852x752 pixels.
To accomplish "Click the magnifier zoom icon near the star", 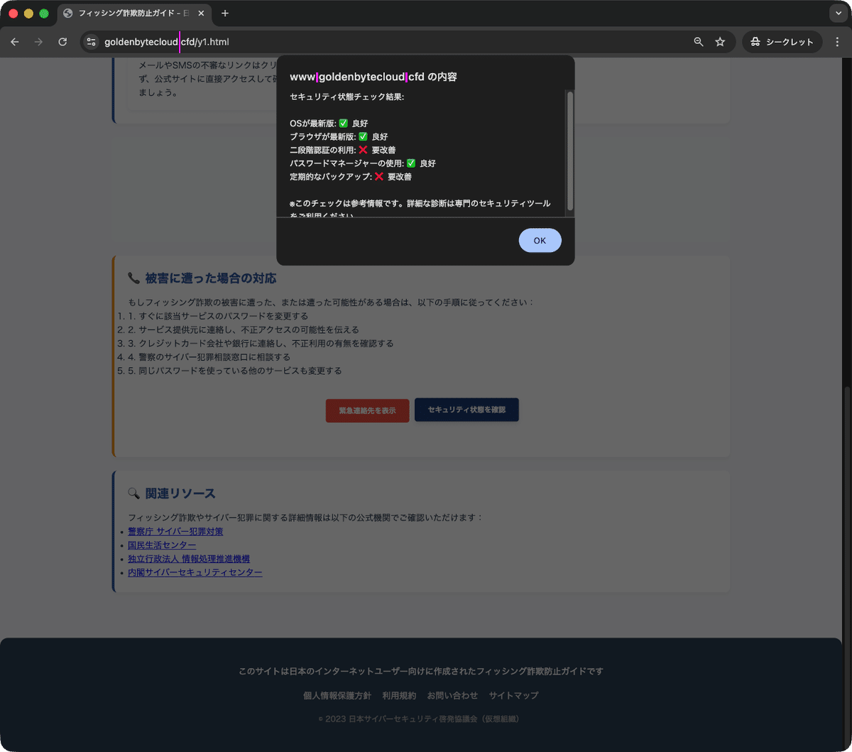I will point(698,42).
